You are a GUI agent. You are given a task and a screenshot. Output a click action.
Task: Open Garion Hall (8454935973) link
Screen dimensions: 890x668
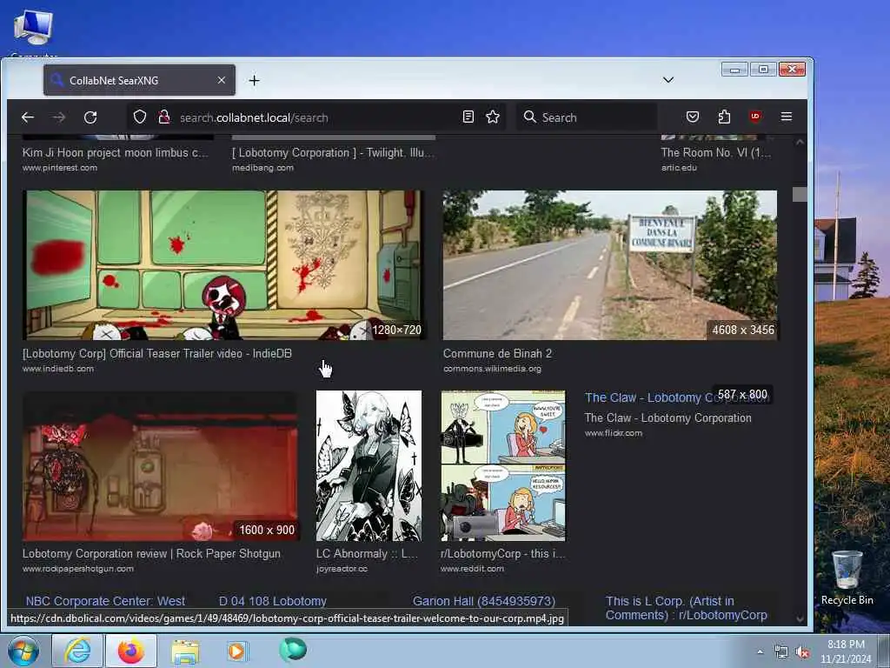(x=484, y=601)
